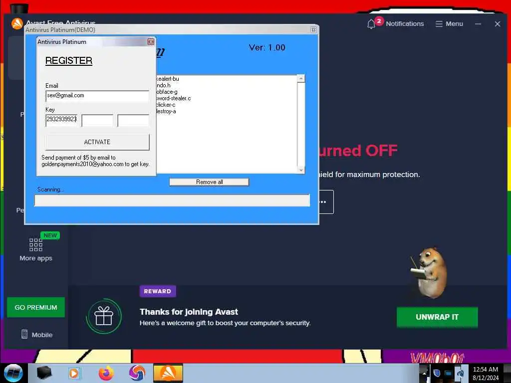Click the Scanning progress bar
511x383 pixels.
click(x=172, y=200)
